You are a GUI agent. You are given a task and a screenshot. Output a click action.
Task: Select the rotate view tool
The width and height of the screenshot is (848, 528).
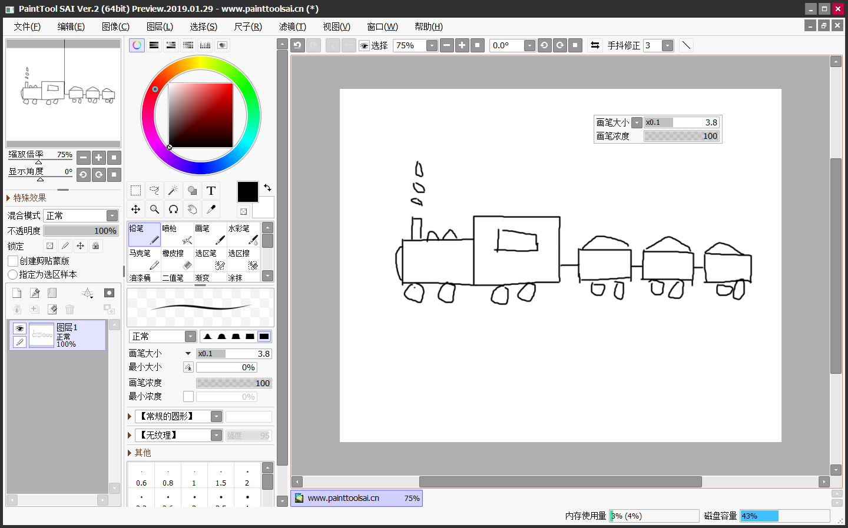point(173,210)
